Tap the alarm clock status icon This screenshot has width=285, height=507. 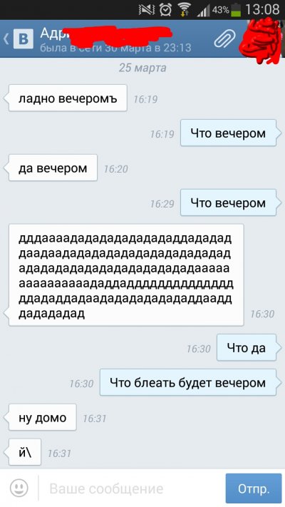point(166,9)
